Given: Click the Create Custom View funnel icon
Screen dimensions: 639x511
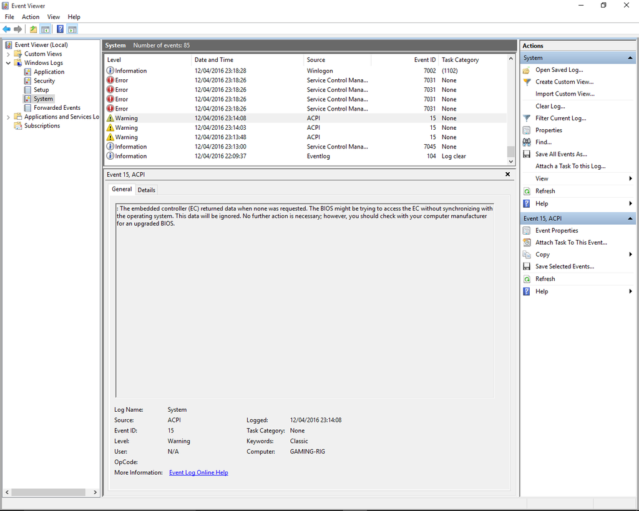Looking at the screenshot, I should pos(527,82).
